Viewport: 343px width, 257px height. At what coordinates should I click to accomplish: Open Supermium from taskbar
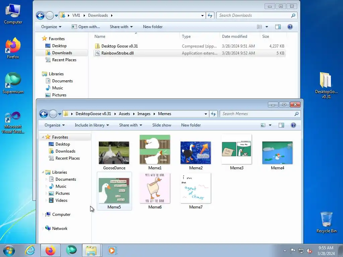point(71,250)
